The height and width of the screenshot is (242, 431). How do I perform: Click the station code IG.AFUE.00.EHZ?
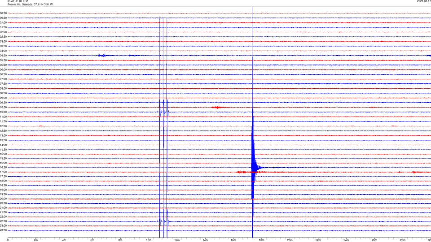18,1
